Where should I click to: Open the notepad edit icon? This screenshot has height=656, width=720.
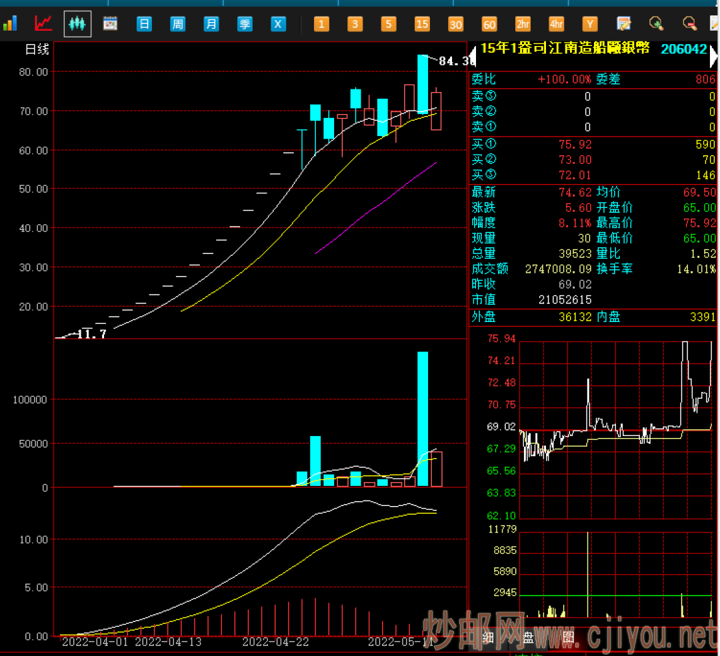pyautogui.click(x=624, y=25)
